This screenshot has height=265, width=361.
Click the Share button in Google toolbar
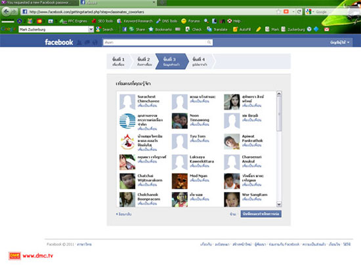[137, 30]
